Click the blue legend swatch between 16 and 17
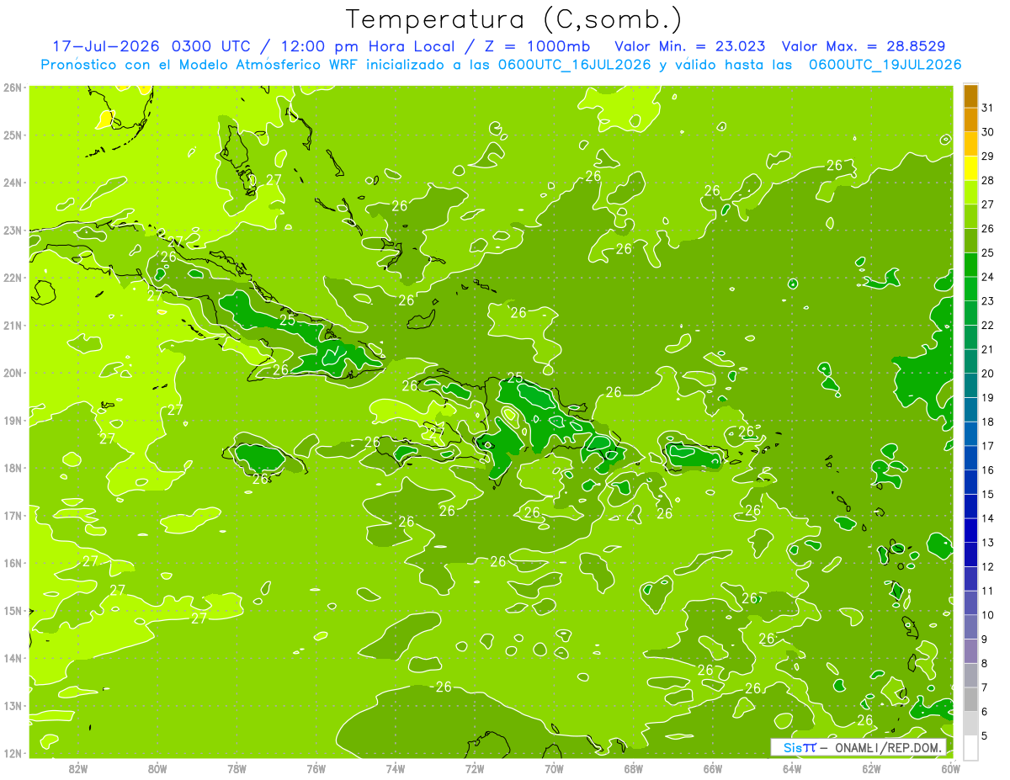 [971, 458]
